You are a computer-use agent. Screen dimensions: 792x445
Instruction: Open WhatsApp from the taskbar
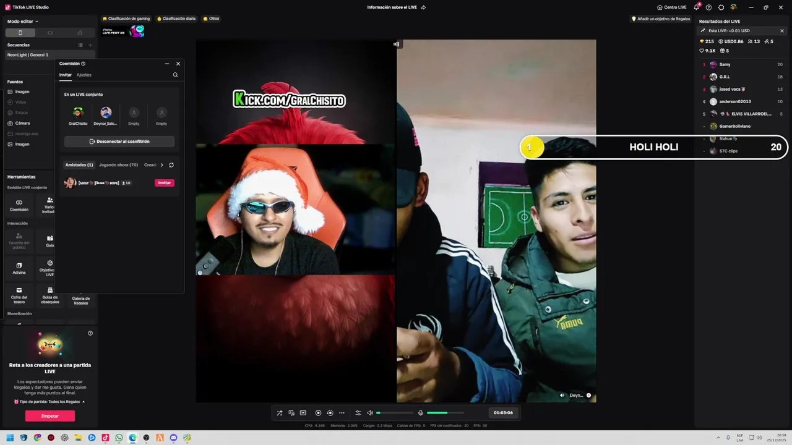pos(119,438)
